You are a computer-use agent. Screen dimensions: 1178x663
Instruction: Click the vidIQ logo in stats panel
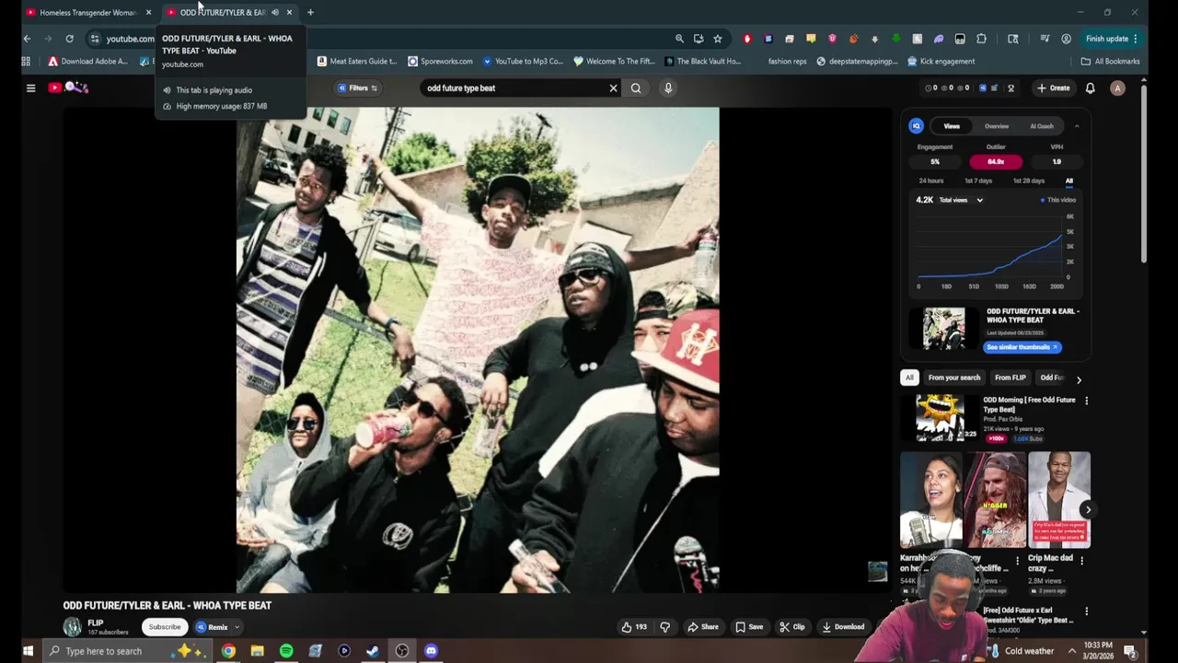(916, 126)
